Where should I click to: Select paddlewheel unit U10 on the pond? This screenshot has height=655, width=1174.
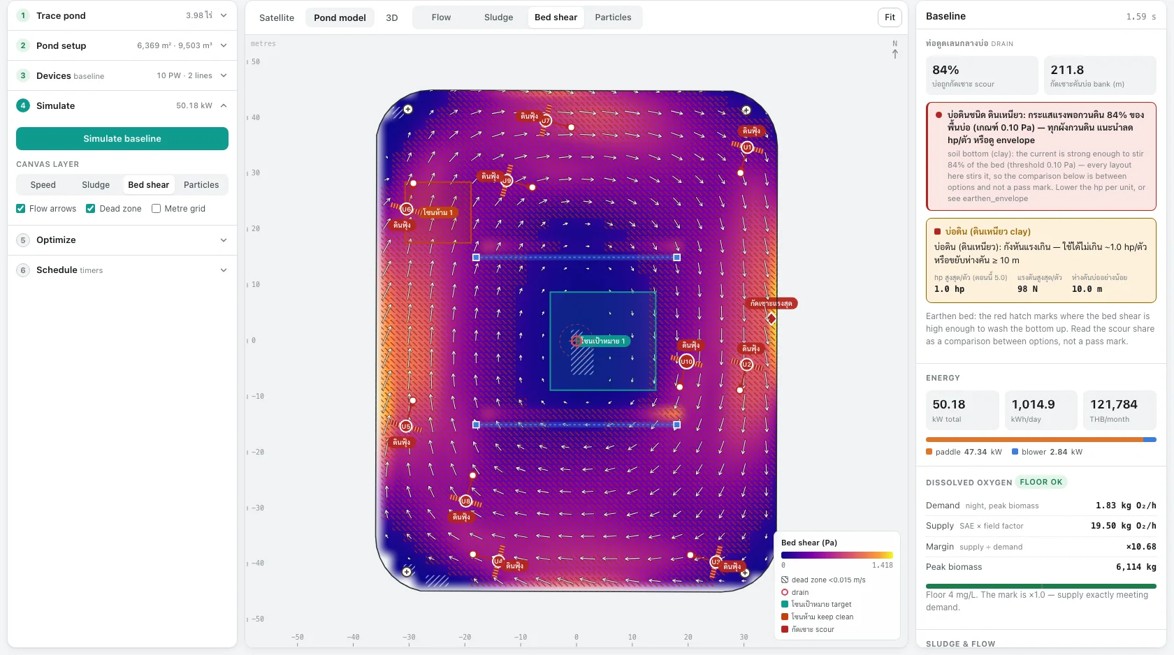point(687,361)
